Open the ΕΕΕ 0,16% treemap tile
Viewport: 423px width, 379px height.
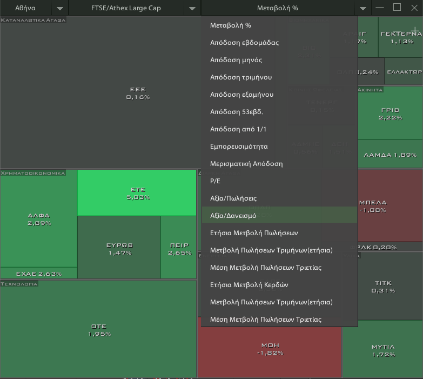(x=100, y=93)
